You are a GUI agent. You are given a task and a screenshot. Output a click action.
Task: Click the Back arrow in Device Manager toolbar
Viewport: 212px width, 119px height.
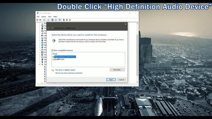tap(37, 20)
